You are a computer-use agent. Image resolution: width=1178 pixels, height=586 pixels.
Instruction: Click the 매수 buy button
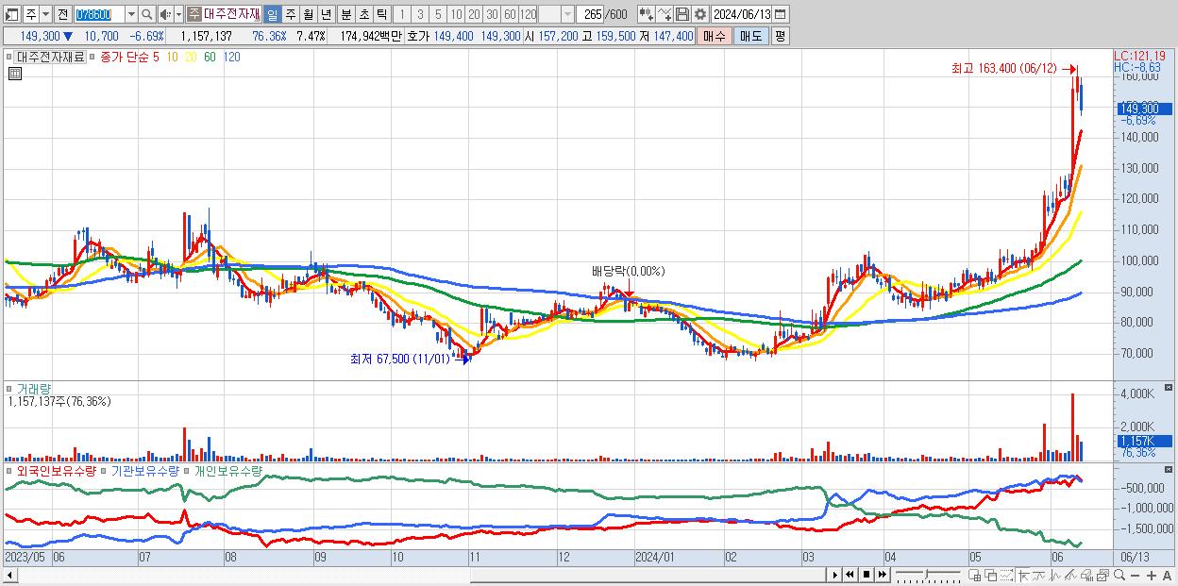(714, 36)
